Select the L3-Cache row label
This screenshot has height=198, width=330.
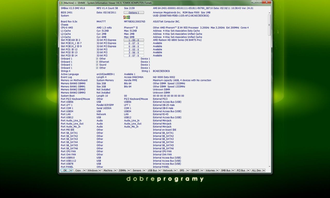tap(66, 37)
